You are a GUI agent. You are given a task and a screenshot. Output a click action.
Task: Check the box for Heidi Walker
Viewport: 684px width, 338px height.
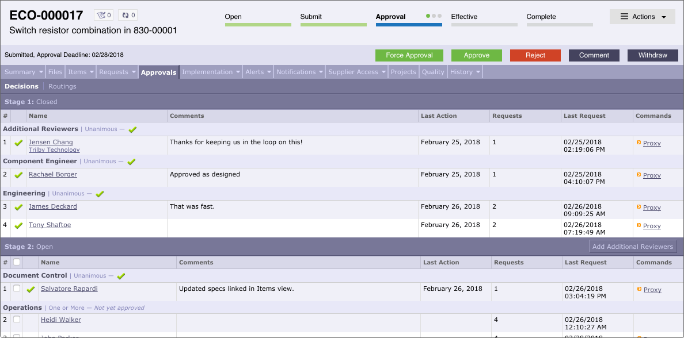click(x=17, y=320)
